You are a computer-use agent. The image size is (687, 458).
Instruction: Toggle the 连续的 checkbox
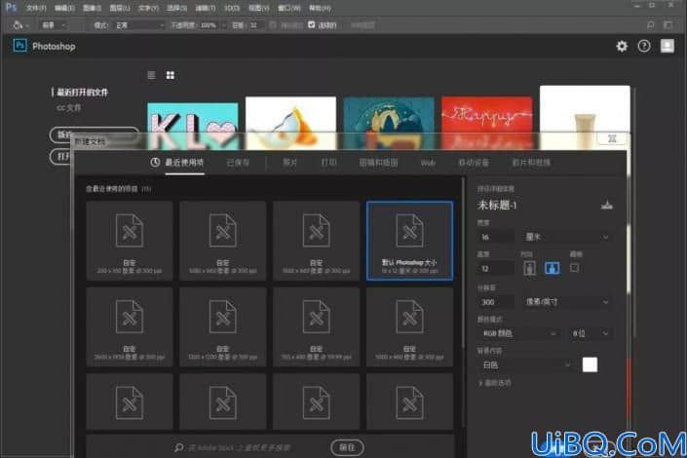[311, 25]
